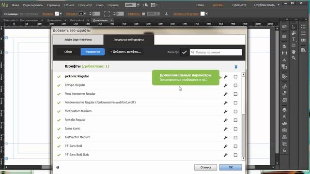Open the Редактировать menu
The image size is (310, 174).
tap(33, 5)
